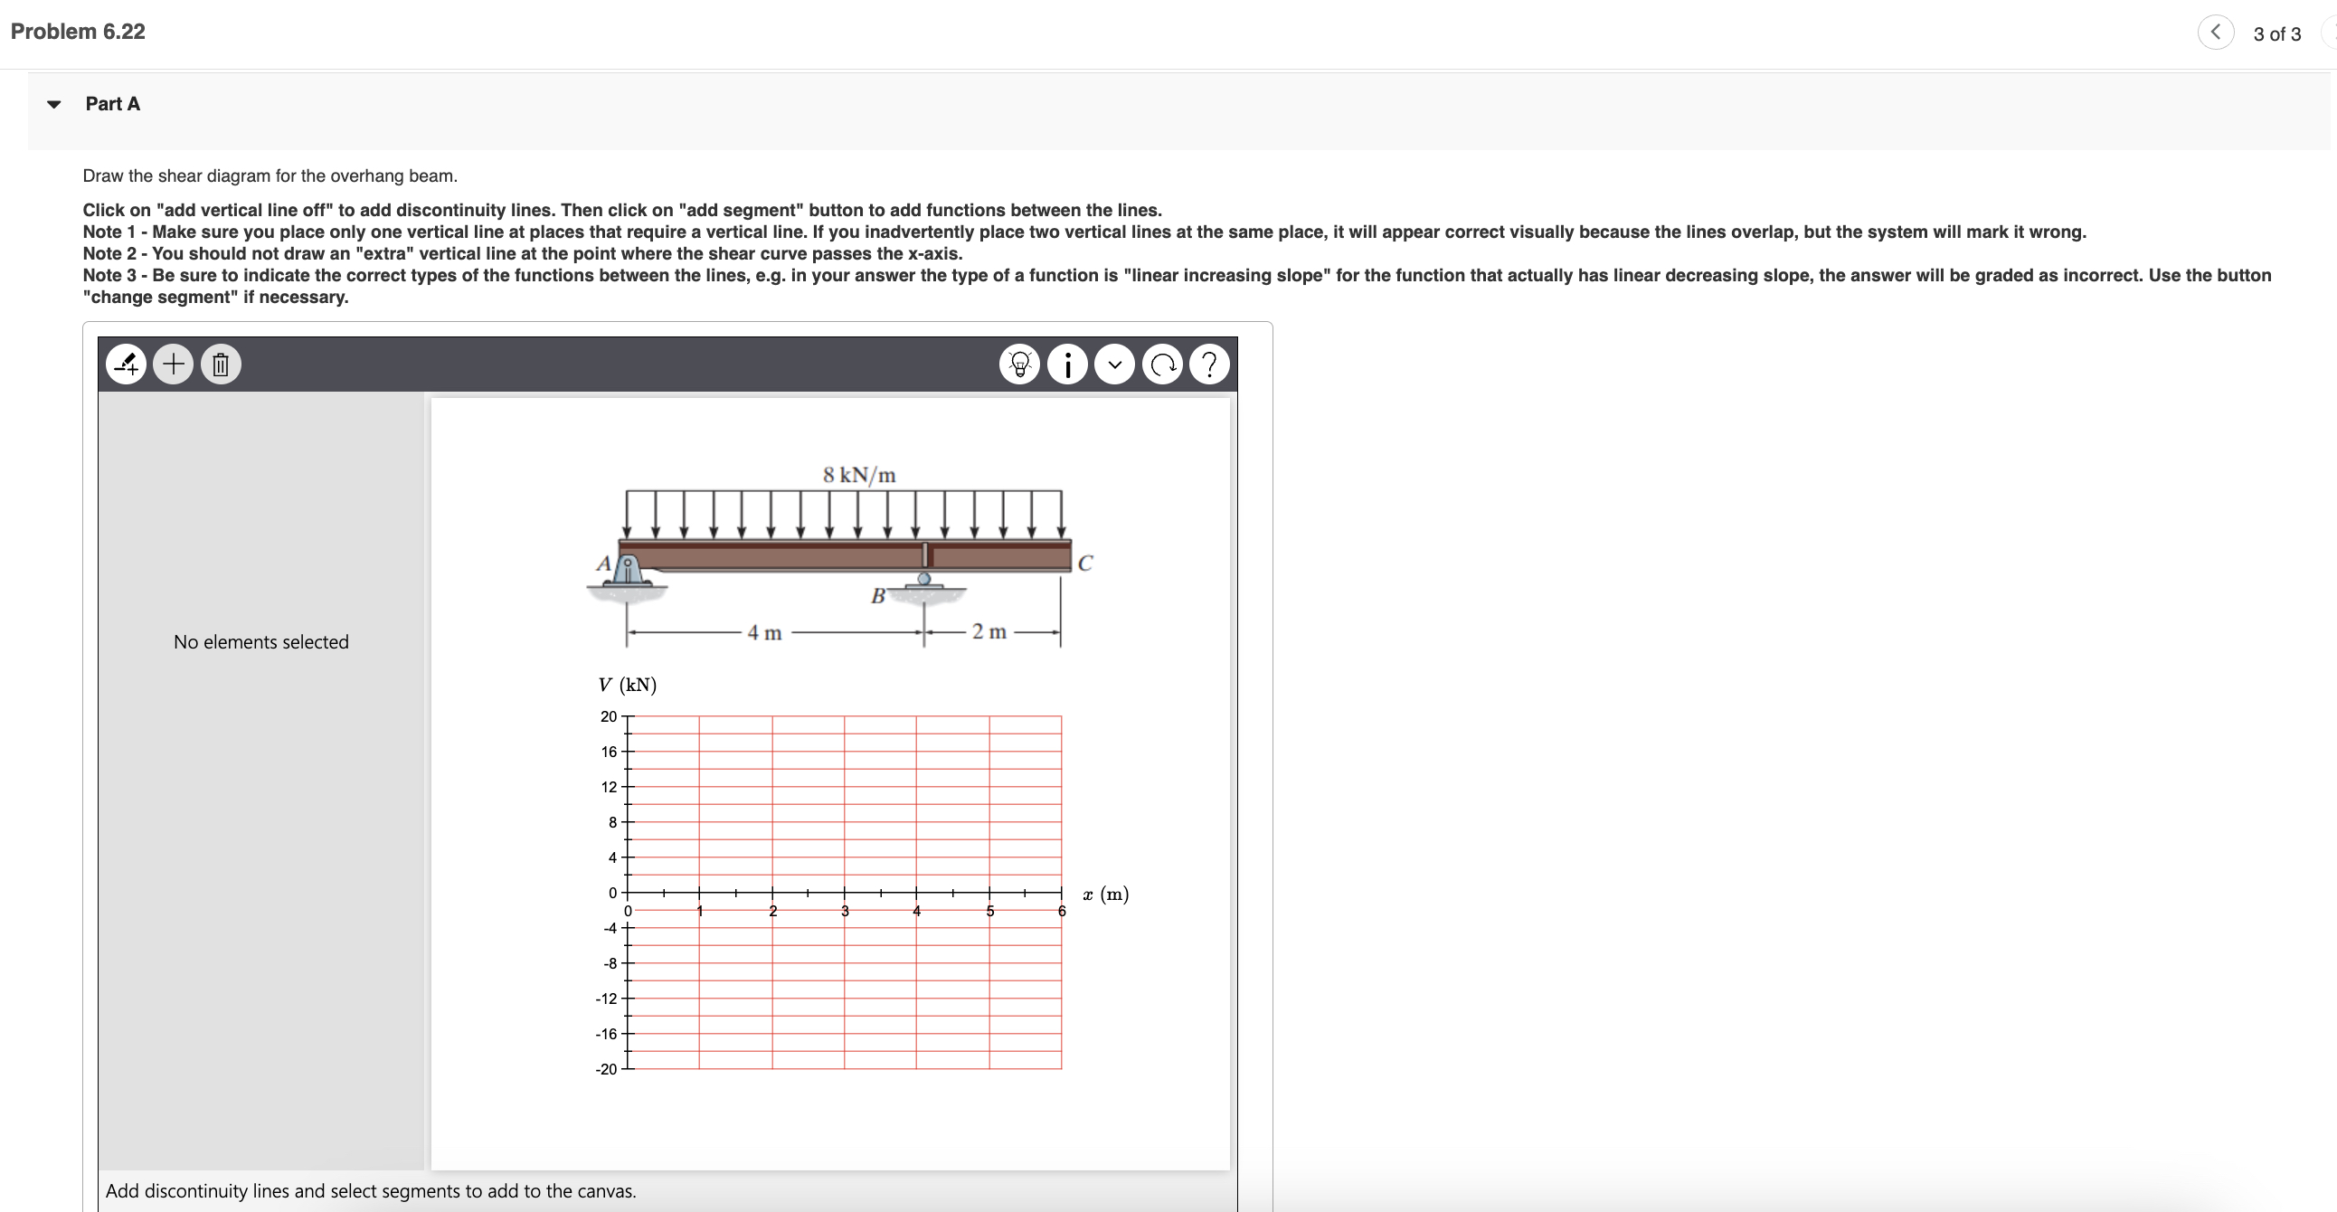2337x1212 pixels.
Task: Click the x (m) axis label
Action: (x=1106, y=895)
